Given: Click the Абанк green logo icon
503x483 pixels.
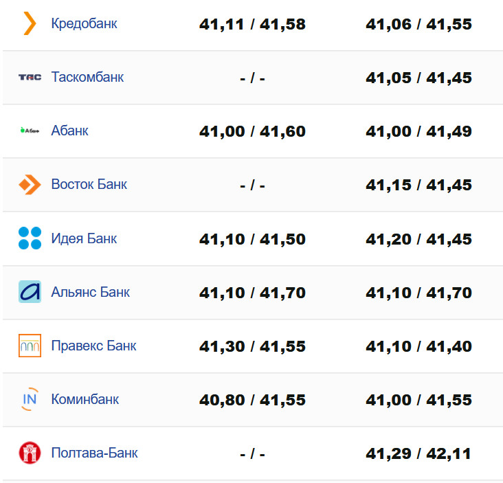Looking at the screenshot, I should coord(30,131).
